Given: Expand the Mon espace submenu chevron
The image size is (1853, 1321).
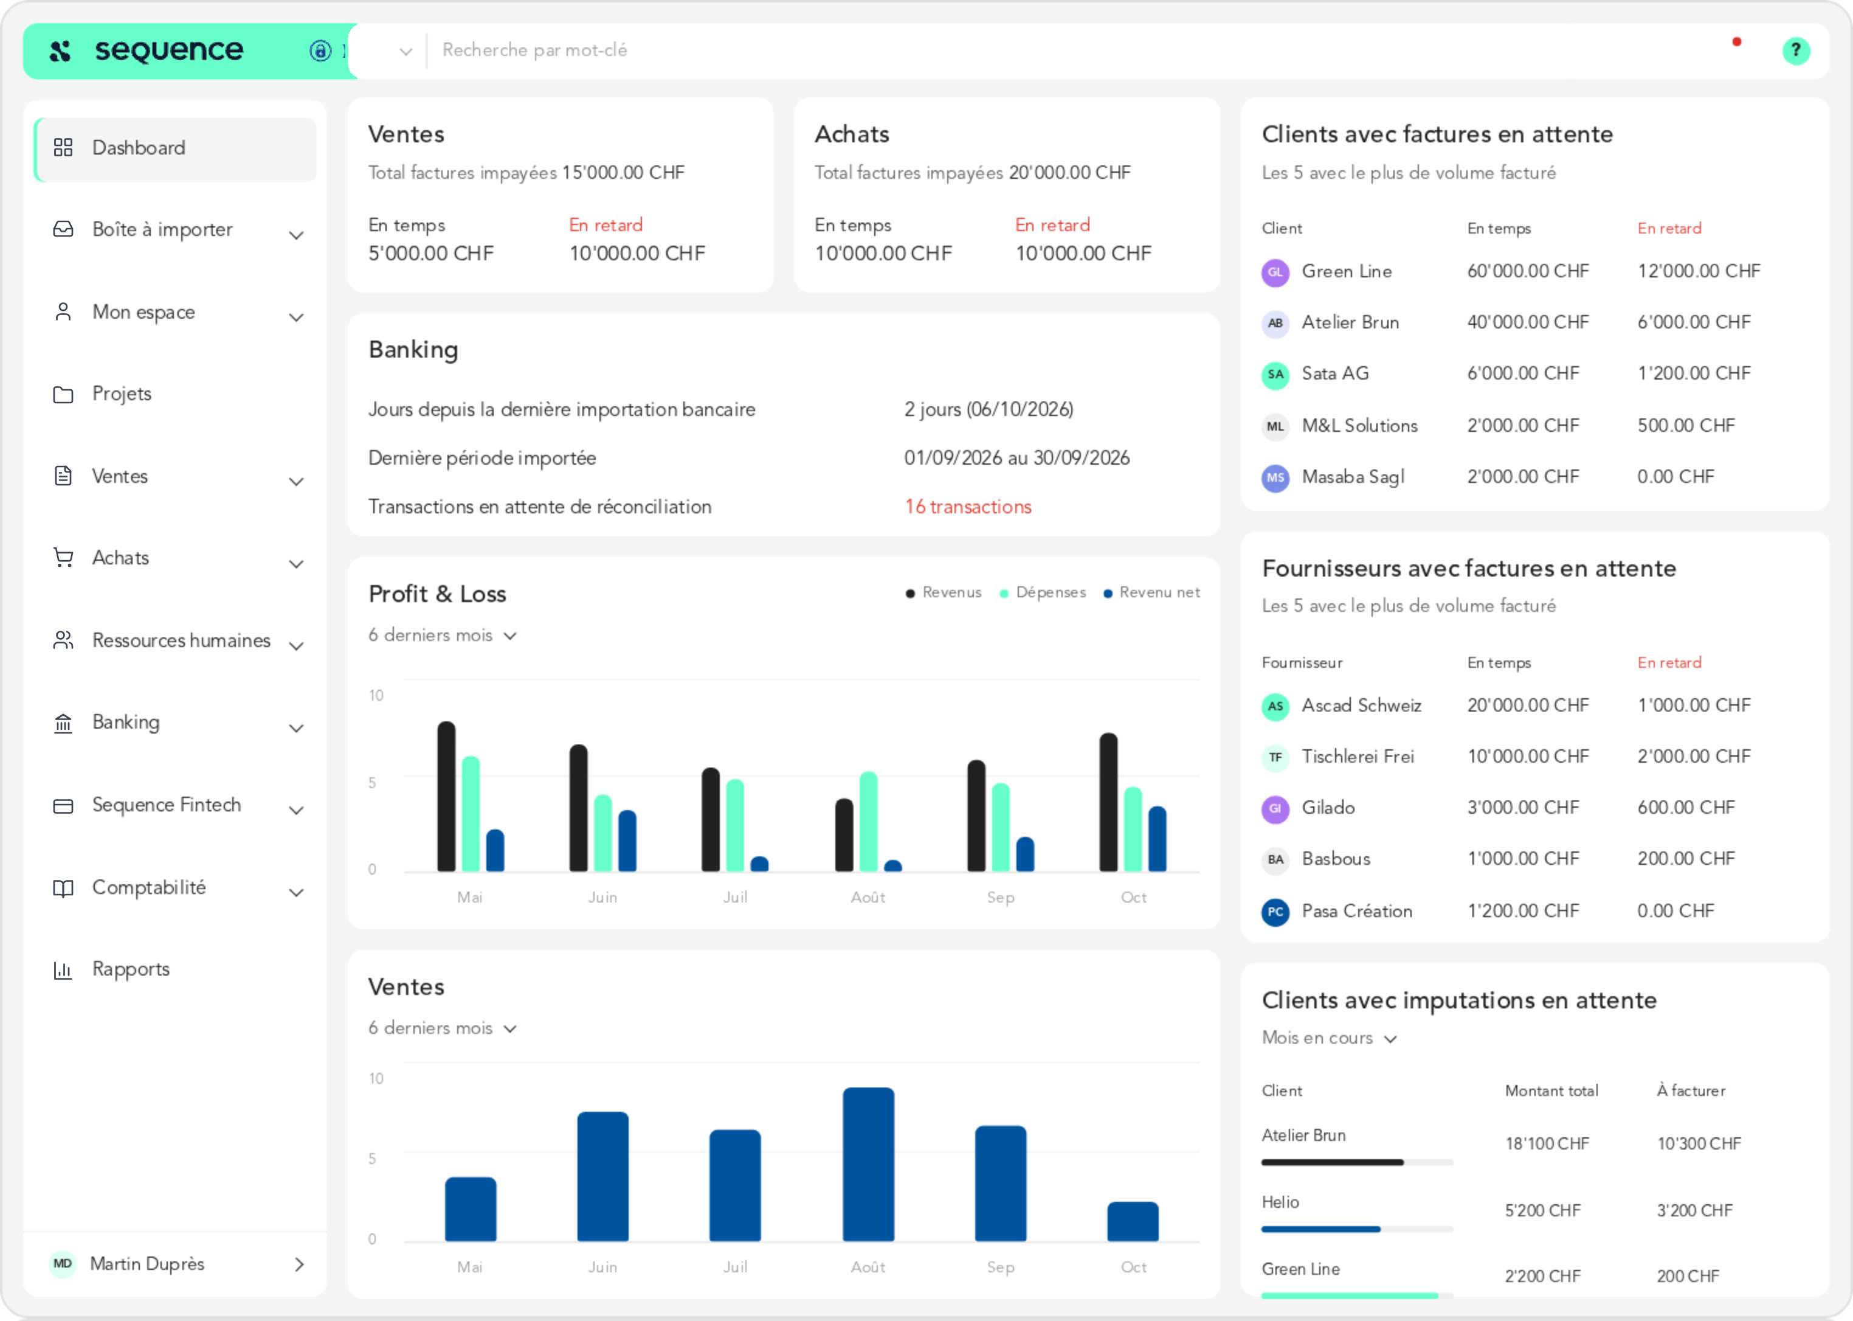Looking at the screenshot, I should [x=297, y=317].
